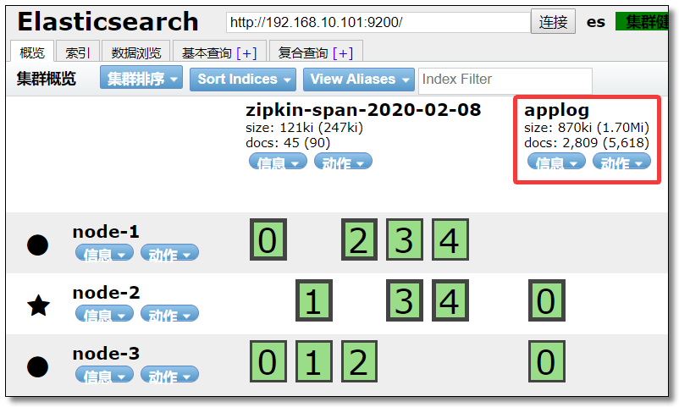Click the zipkin docs: 45 (90) text
The height and width of the screenshot is (407, 679).
(288, 142)
